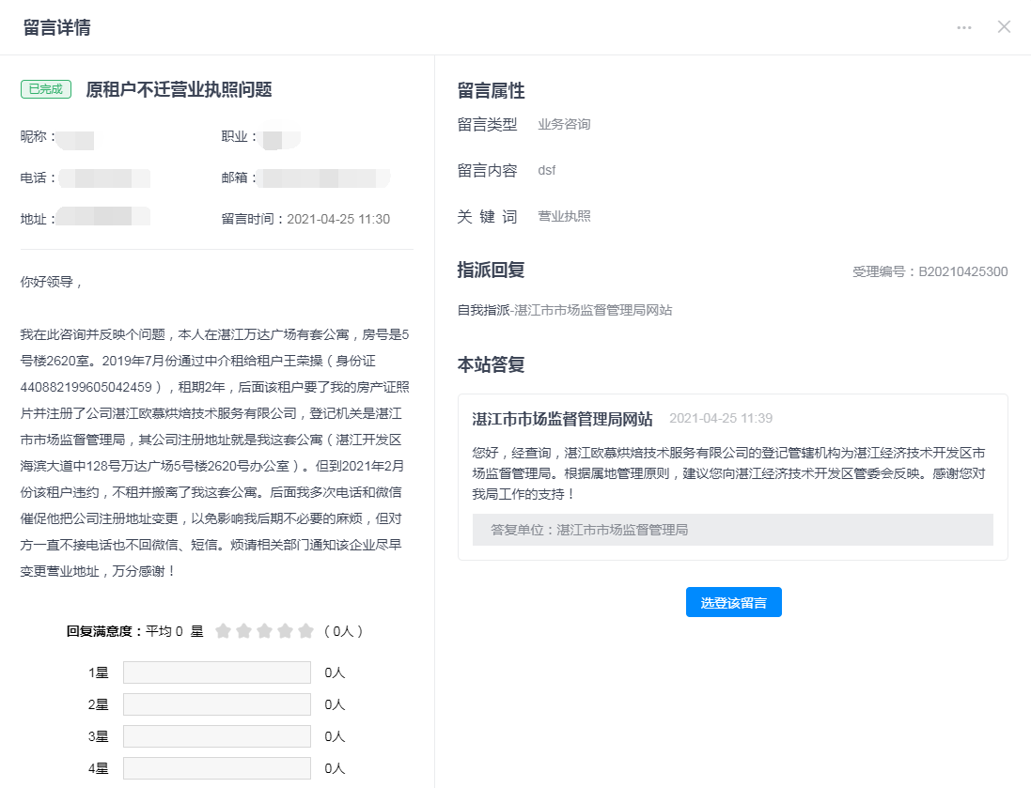This screenshot has height=788, width=1031.
Task: Click the first satisfaction rating star
Action: click(223, 631)
